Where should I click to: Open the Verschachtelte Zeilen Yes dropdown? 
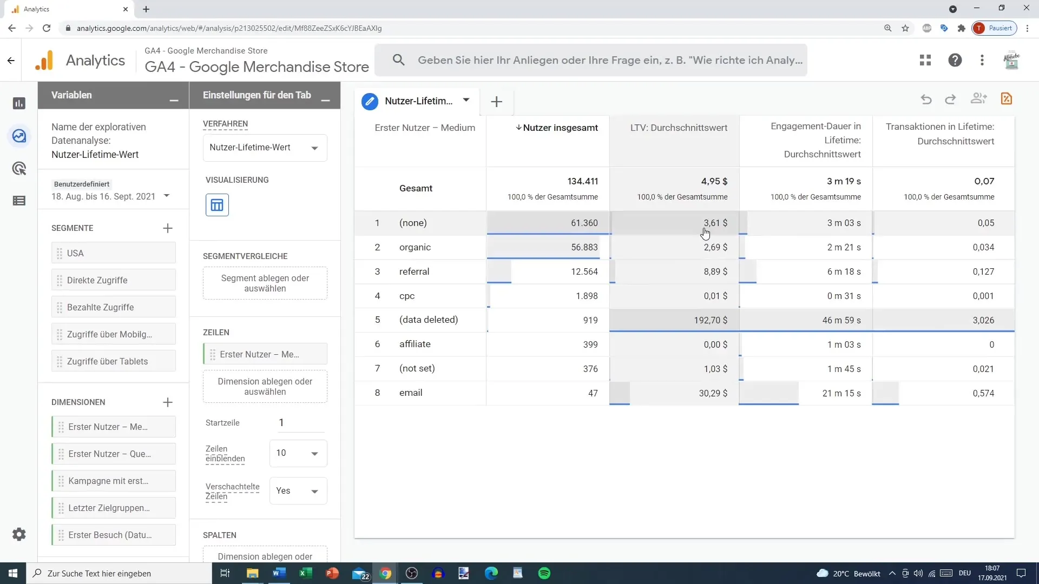pyautogui.click(x=298, y=491)
